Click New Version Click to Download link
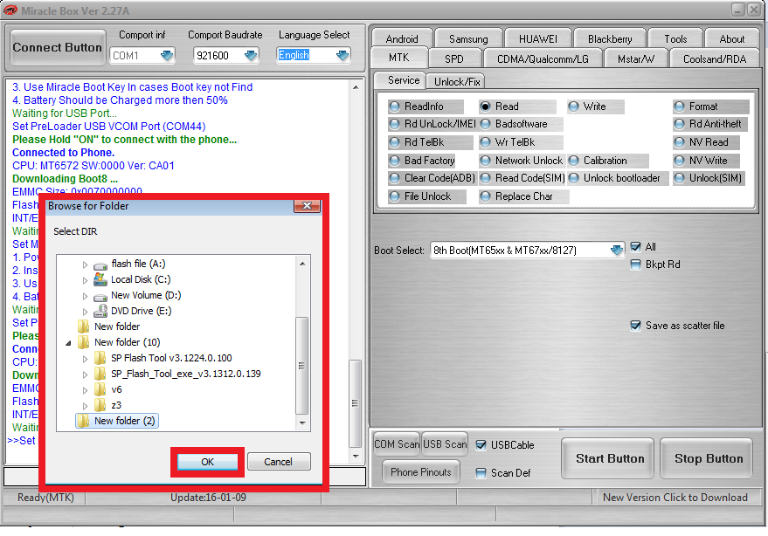 [x=675, y=498]
